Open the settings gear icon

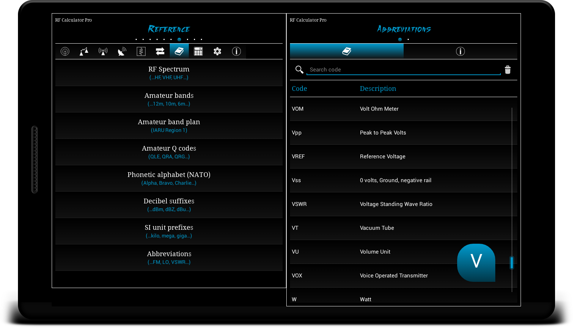point(217,51)
